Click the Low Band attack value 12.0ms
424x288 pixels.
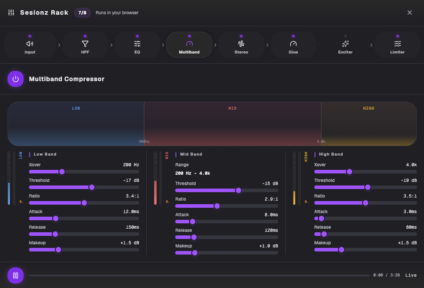[x=131, y=211]
